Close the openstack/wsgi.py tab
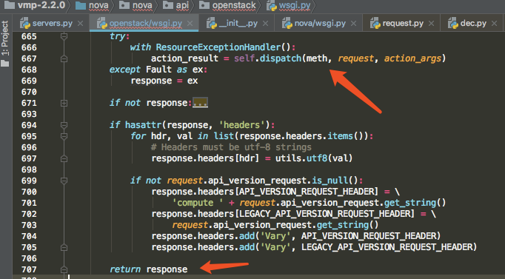Screen dimensions: 505x279 click(190, 24)
